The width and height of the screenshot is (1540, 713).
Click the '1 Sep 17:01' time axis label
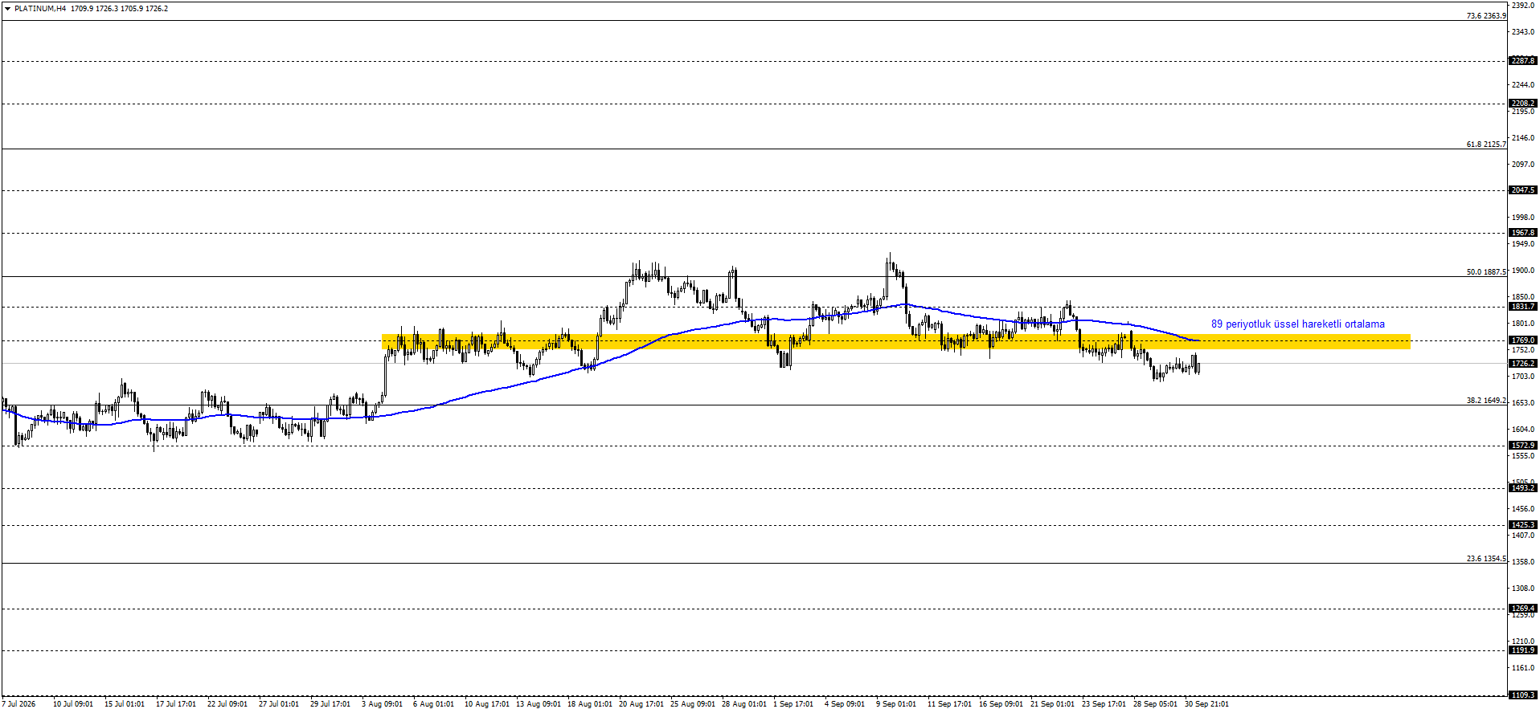793,704
